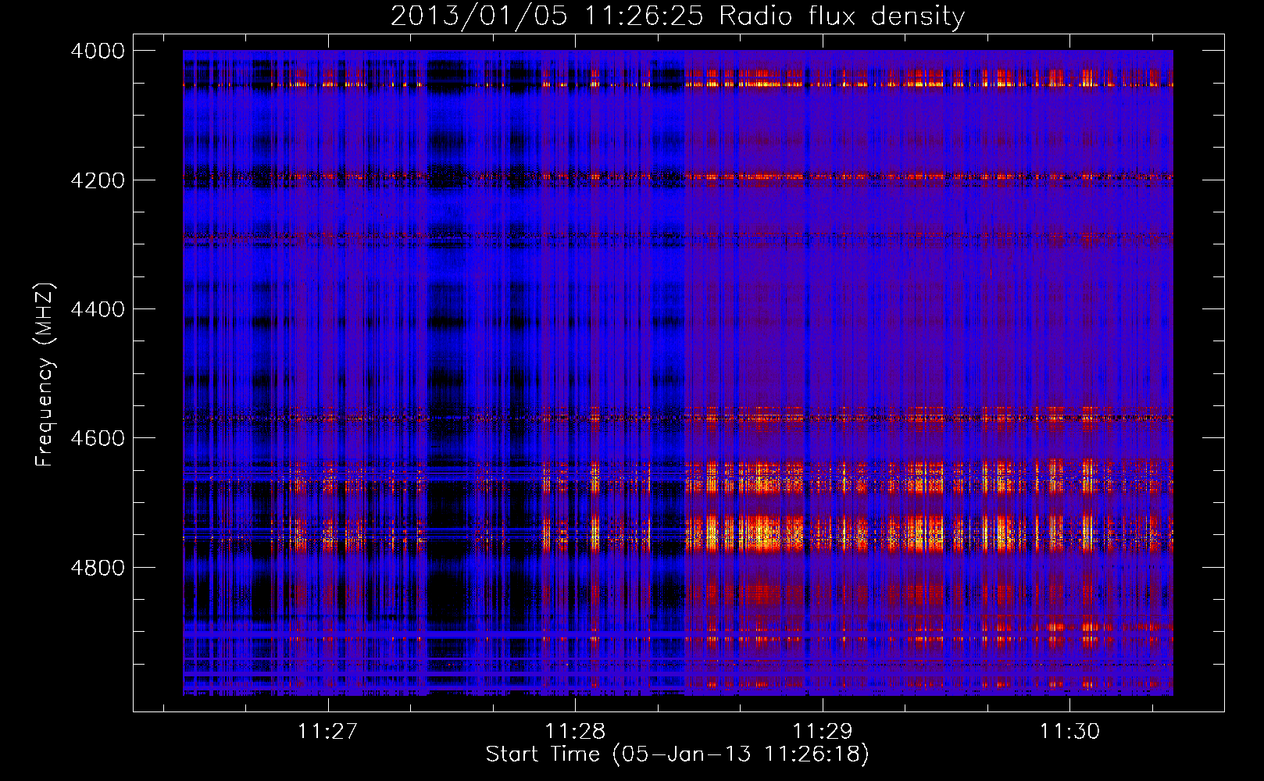Viewport: 1264px width, 781px height.
Task: Click the 11:30 time tick label
Action: click(1069, 732)
